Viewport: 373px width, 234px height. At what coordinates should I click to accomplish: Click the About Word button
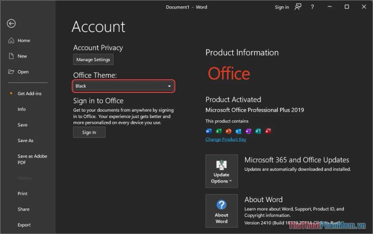(222, 211)
